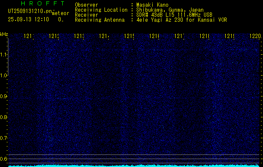Select the file name UT2509131210.pn
The height and width of the screenshot is (167, 263).
[30, 11]
